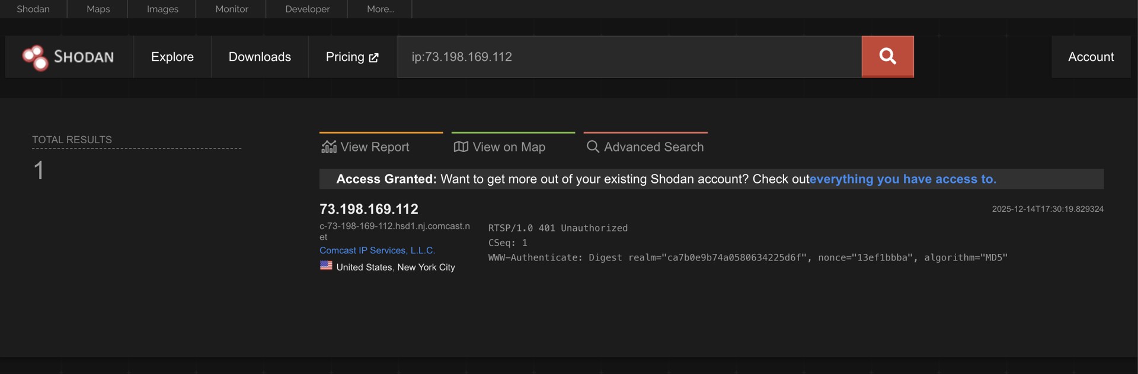Click the search query input field
The width and height of the screenshot is (1138, 374).
tap(628, 57)
